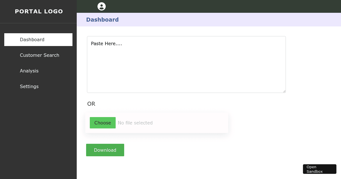The width and height of the screenshot is (341, 179).
Task: Open Settings from the sidebar
Action: point(29,86)
